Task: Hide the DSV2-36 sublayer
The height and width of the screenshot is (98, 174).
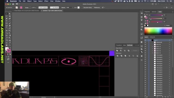Action: (145, 51)
